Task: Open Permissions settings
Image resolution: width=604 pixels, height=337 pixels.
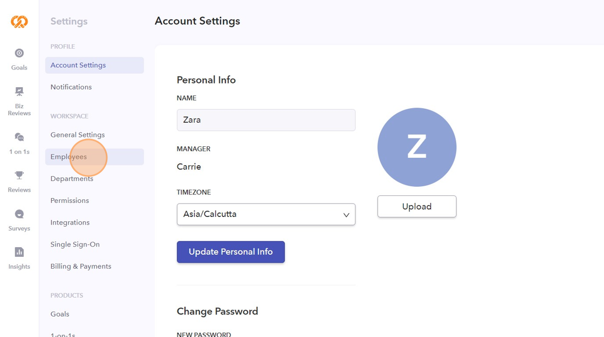Action: point(70,201)
